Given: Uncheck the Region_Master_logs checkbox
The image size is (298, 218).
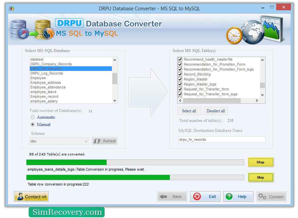Looking at the screenshot, I should tap(180, 84).
